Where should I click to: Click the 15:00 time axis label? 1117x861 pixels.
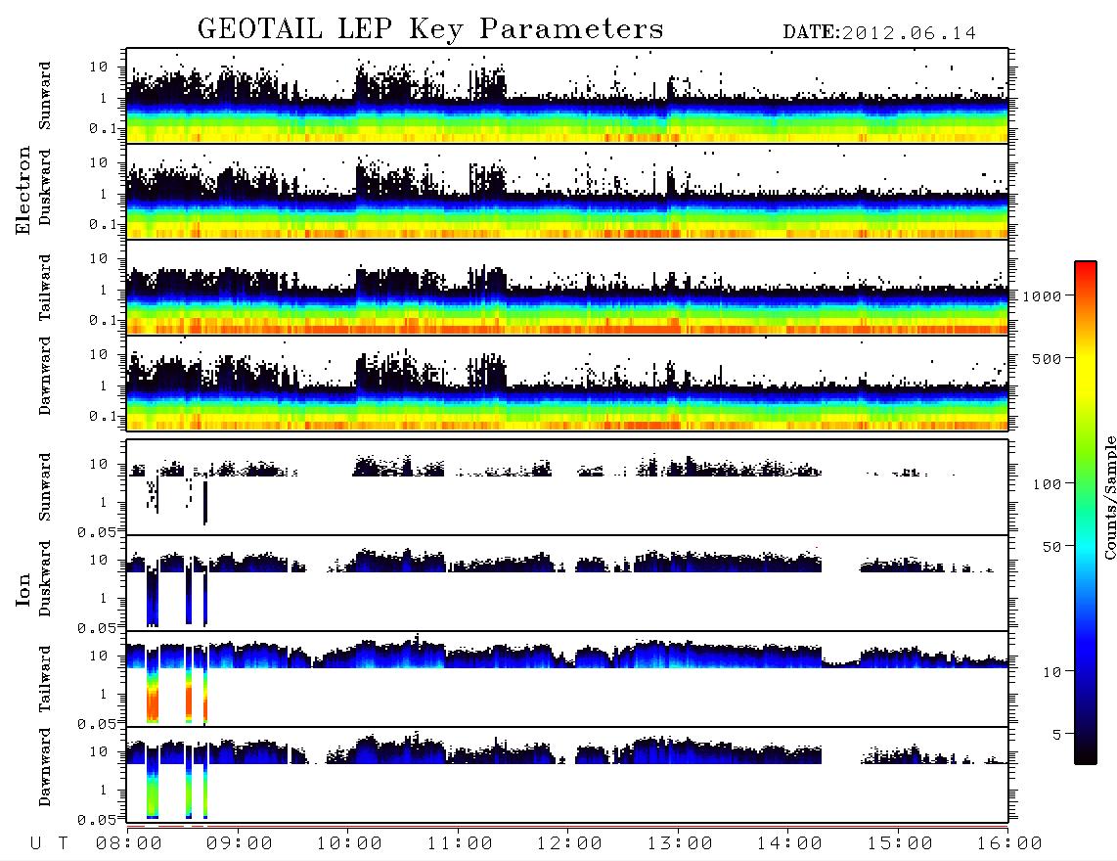pos(900,843)
